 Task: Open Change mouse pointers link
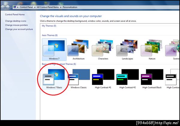tap(16, 25)
